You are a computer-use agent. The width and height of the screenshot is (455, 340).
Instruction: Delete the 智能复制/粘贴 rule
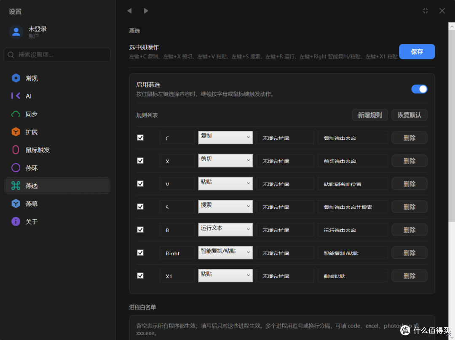coord(409,253)
